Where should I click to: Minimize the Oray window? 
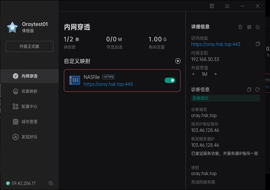click(x=242, y=6)
